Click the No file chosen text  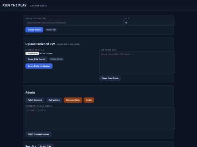pos(46,53)
